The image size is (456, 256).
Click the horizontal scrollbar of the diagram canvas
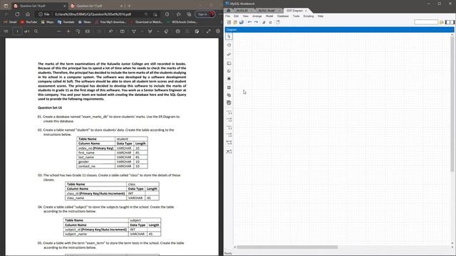[287, 247]
